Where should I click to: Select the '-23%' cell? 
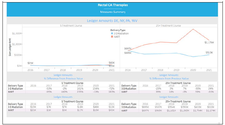click(158, 89)
